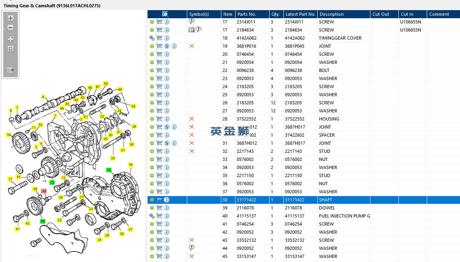Click the list-with-arrow export icon

pyautogui.click(x=11, y=70)
